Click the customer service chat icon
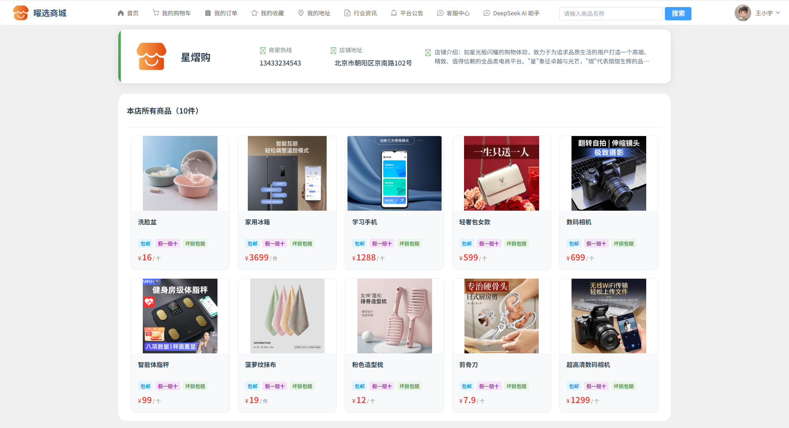Screen dimensions: 789x428 440,13
